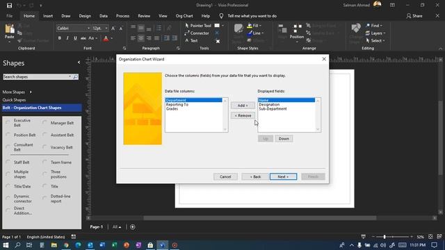The width and height of the screenshot is (445, 250).
Task: Click Back in Organization Chart Wizard
Action: click(255, 176)
